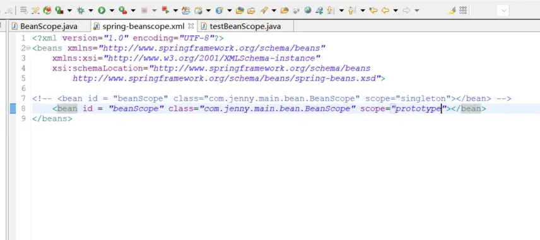This screenshot has height=240, width=540.
Task: Click the green Run button in toolbar
Action: (102, 10)
